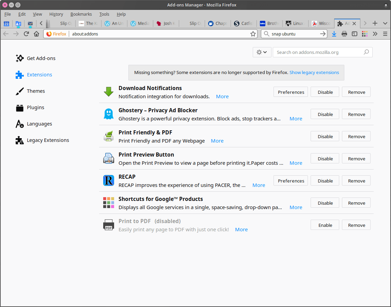Click the pinned calendar tab icon
The width and height of the screenshot is (391, 307).
[x=6, y=24]
